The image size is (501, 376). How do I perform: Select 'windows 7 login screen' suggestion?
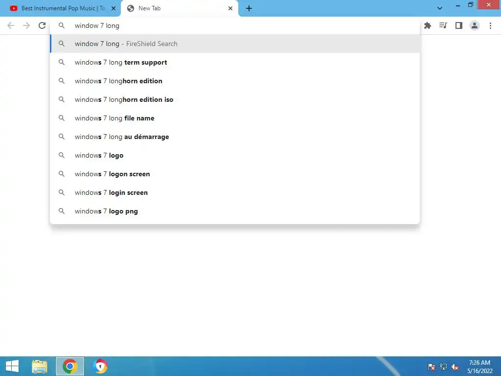235,192
